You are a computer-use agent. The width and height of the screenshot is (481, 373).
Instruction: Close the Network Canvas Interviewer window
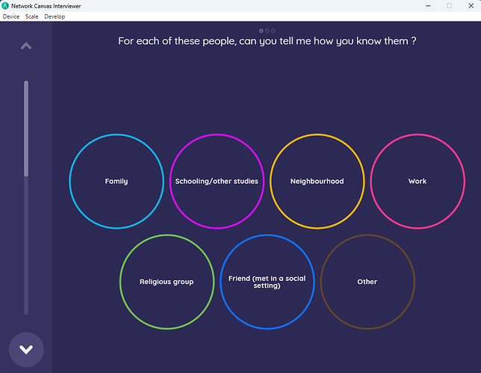(471, 5)
